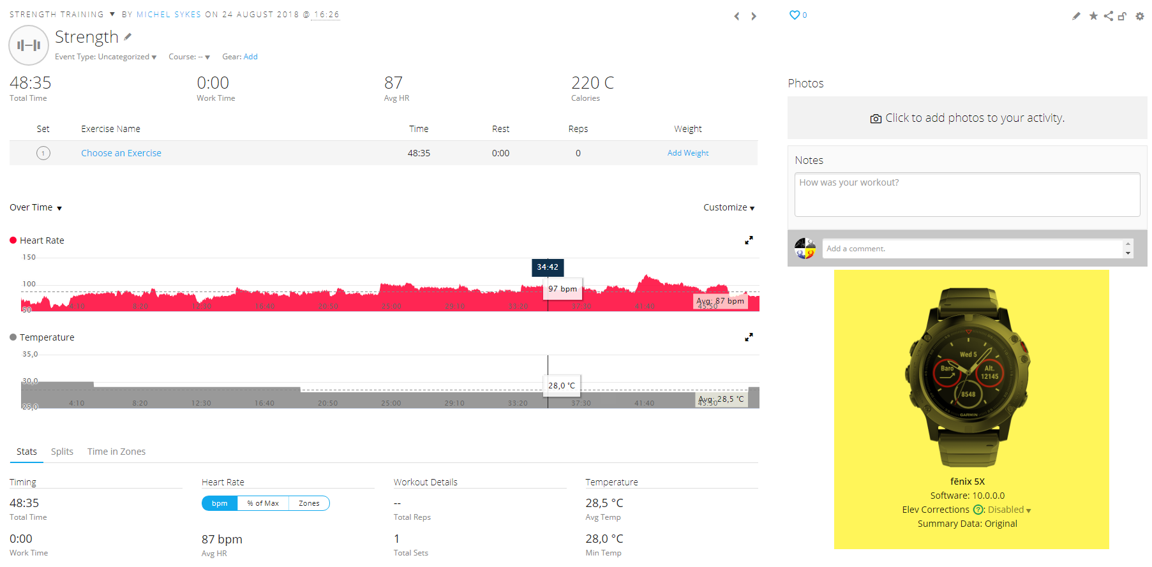Edit the Strength title with pencil icon
The image size is (1152, 567).
coord(128,37)
